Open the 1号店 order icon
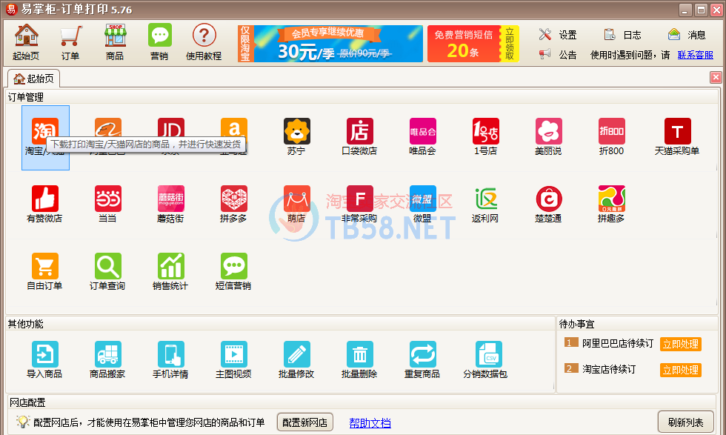Viewport: 726px width, 435px height. click(486, 138)
